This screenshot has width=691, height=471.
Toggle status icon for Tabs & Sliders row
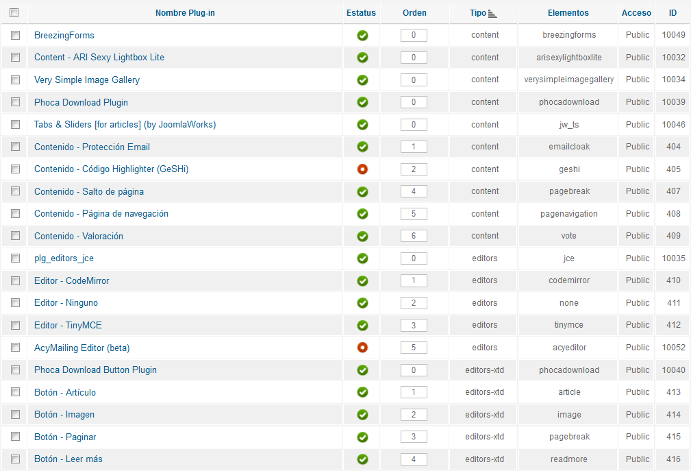click(362, 124)
